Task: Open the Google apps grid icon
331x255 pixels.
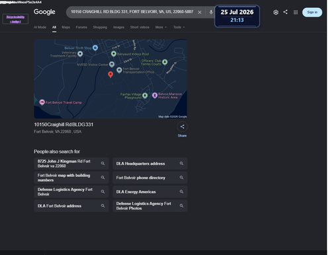Action: pos(295,13)
